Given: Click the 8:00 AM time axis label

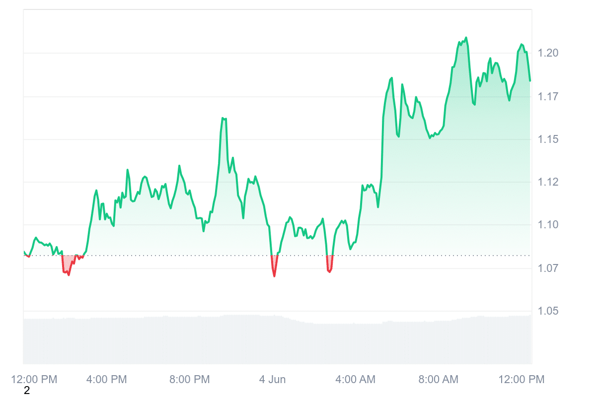Looking at the screenshot, I should pyautogui.click(x=438, y=380).
